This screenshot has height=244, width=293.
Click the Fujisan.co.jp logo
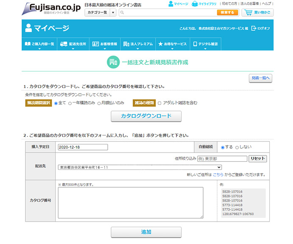click(51, 8)
